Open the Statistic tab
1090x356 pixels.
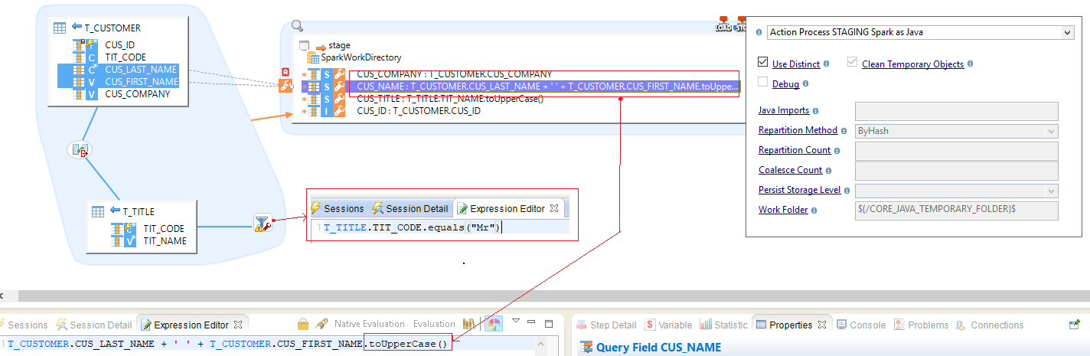(724, 325)
